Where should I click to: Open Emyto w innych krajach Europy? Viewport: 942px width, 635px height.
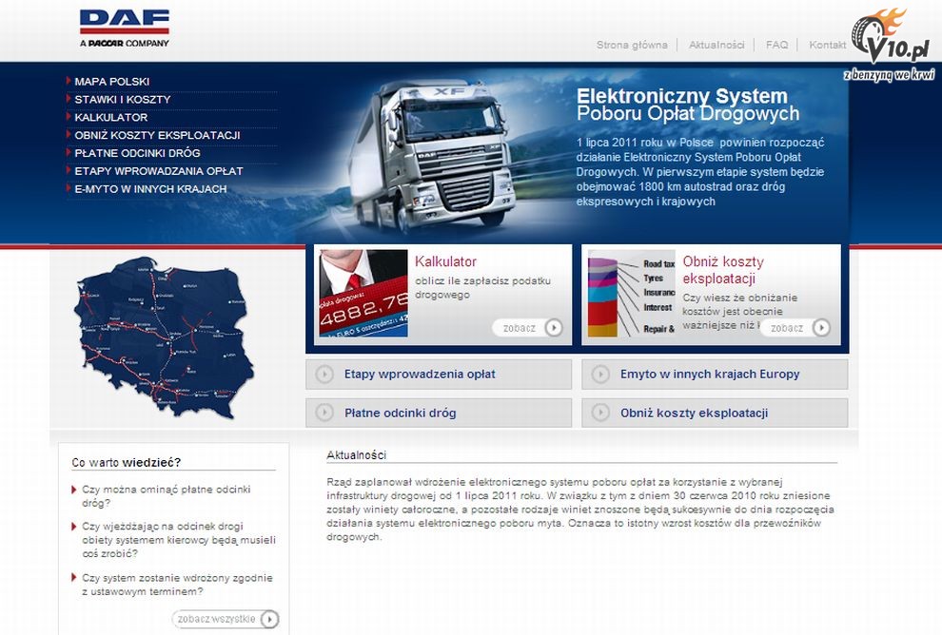[715, 375]
